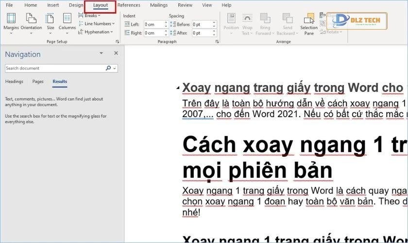Switch to the Headings navigation tab
The width and height of the screenshot is (408, 243).
(x=14, y=82)
